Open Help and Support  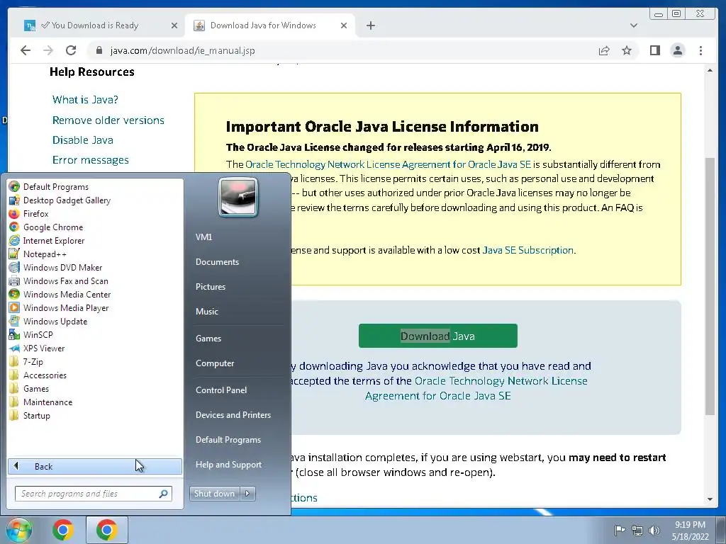(x=229, y=465)
